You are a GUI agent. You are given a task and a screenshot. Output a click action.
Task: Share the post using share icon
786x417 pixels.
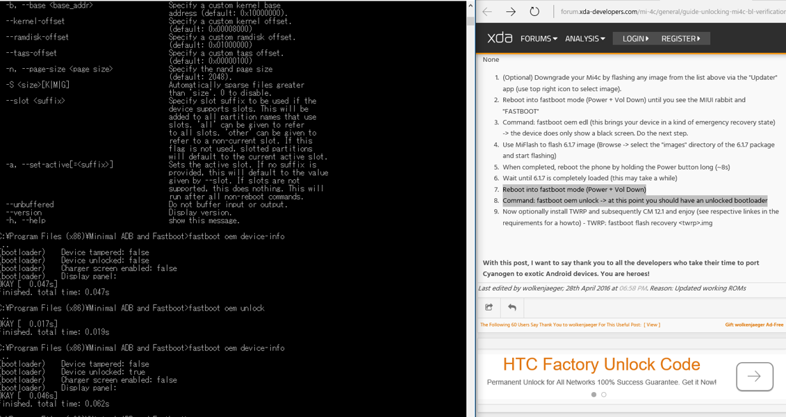point(489,307)
